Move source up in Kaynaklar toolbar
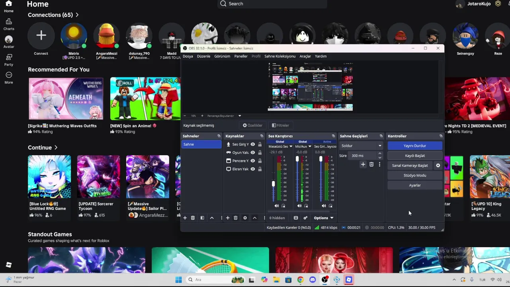 (x=255, y=218)
